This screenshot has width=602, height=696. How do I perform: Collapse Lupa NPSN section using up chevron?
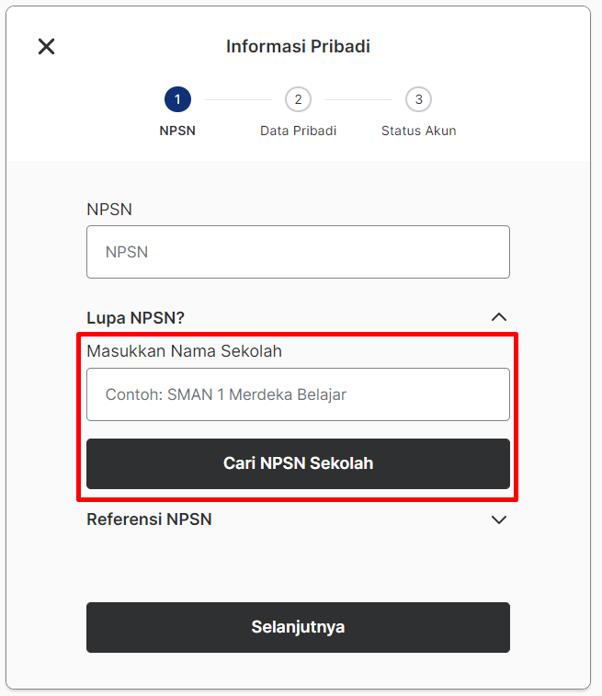pos(499,317)
